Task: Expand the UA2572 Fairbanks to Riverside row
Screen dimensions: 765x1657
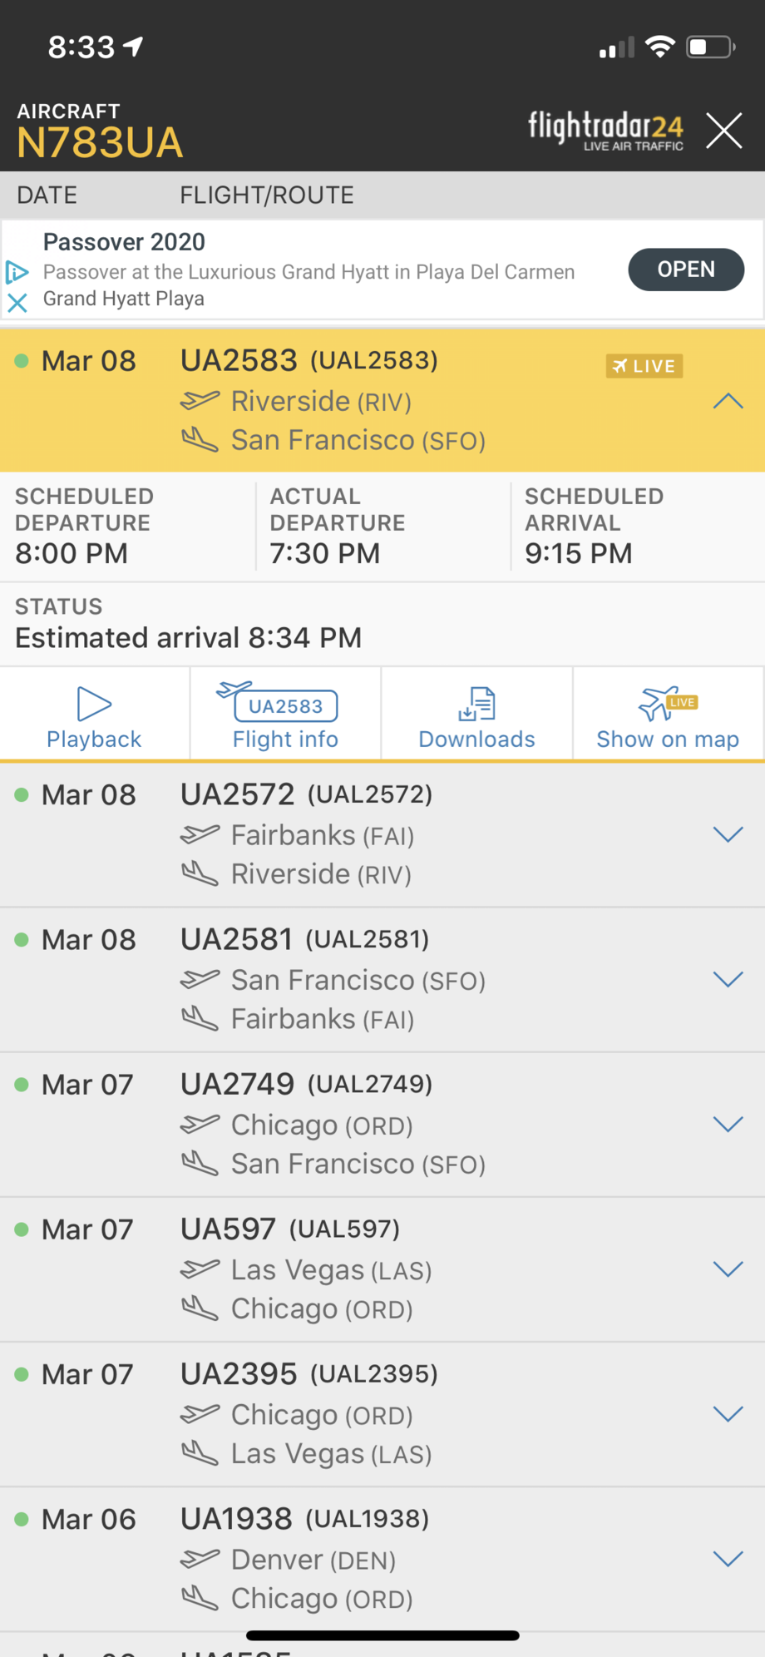Action: click(x=728, y=834)
